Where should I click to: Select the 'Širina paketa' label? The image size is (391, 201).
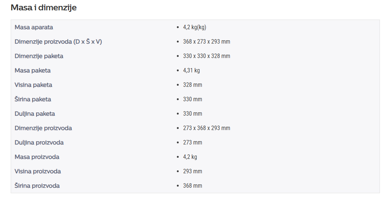click(32, 99)
